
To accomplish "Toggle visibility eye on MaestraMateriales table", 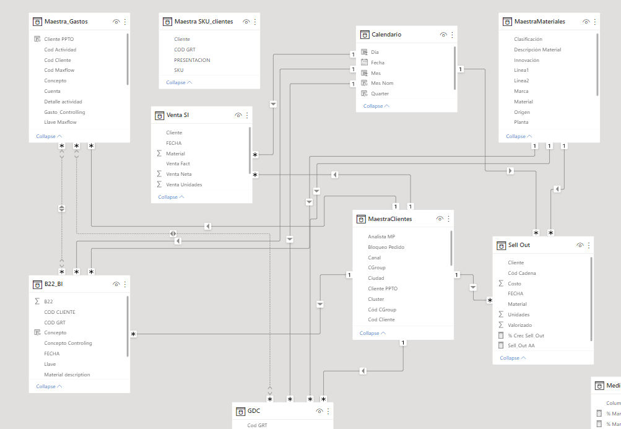I will tap(586, 22).
